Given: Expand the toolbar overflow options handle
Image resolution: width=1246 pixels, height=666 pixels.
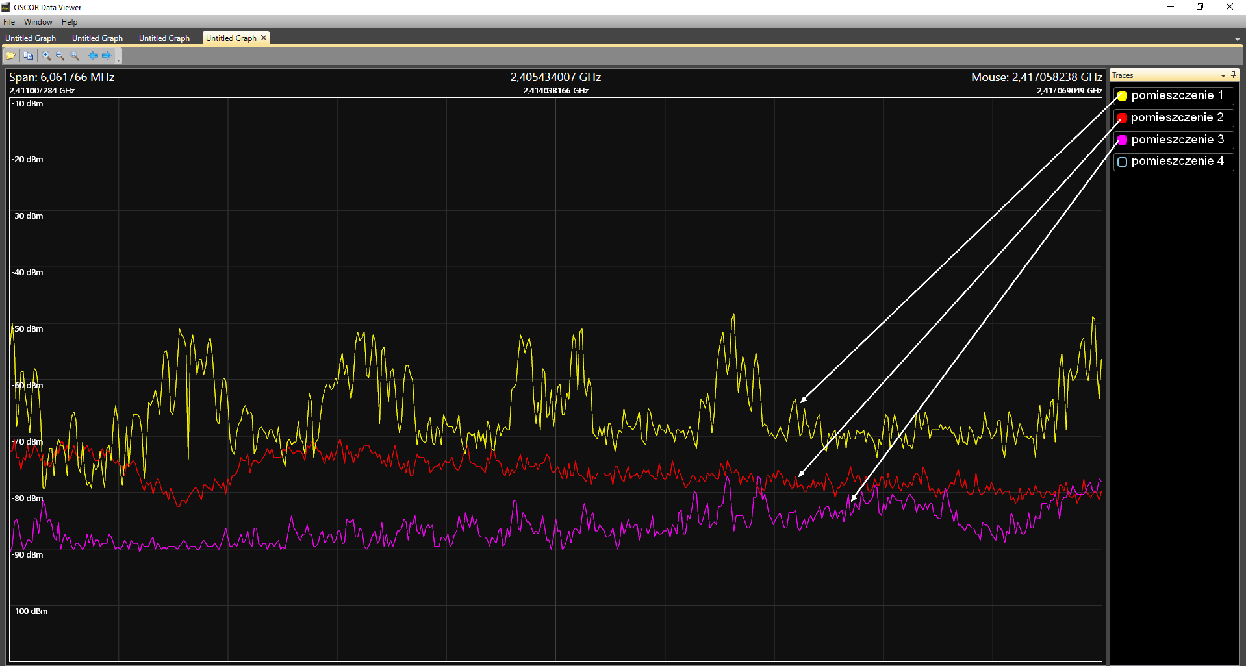Looking at the screenshot, I should coord(119,58).
